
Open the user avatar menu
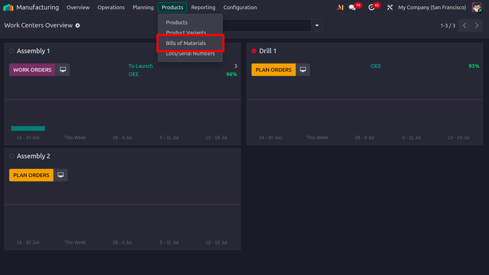pyautogui.click(x=477, y=7)
